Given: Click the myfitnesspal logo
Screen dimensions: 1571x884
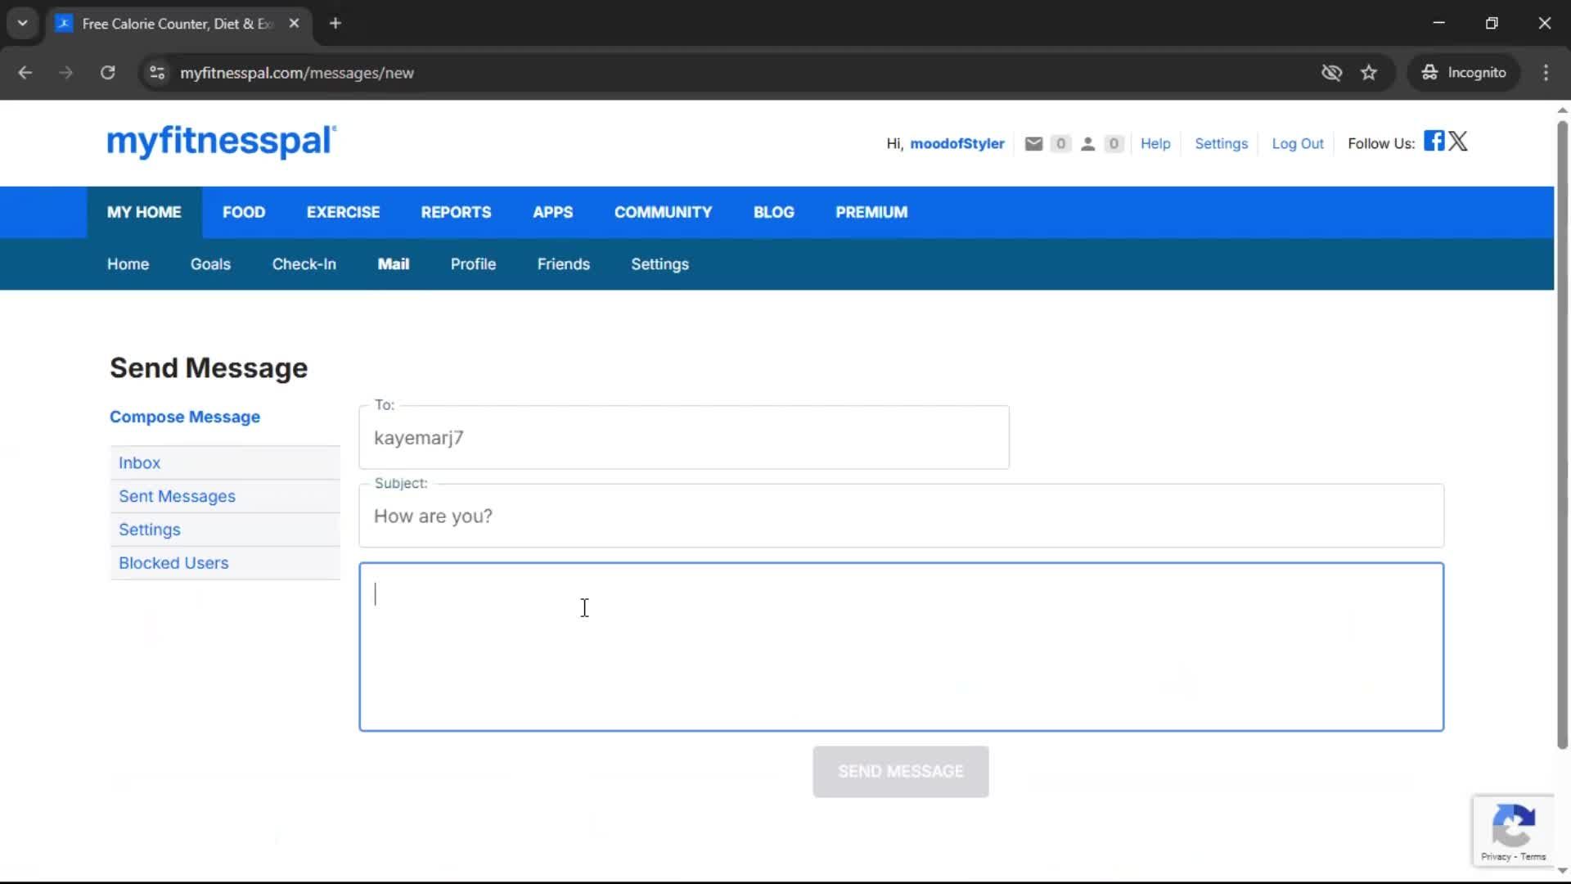Looking at the screenshot, I should (222, 141).
